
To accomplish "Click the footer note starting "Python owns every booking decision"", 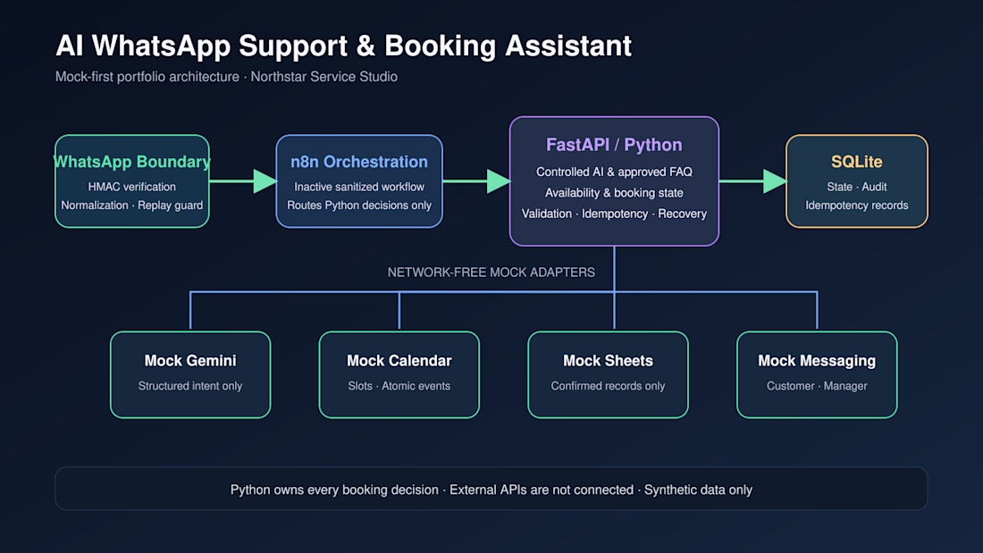I will (491, 490).
